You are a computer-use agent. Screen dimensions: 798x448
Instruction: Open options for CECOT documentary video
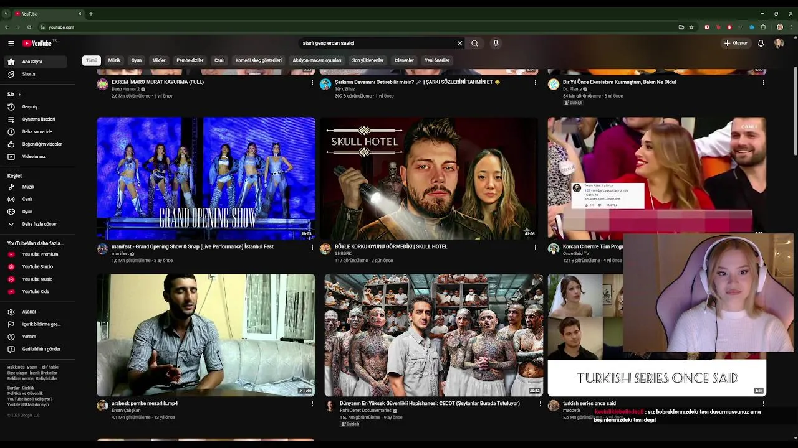[x=541, y=404]
